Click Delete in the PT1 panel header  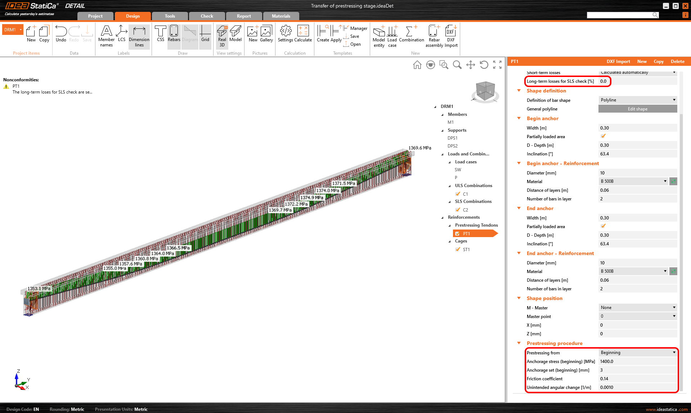677,62
